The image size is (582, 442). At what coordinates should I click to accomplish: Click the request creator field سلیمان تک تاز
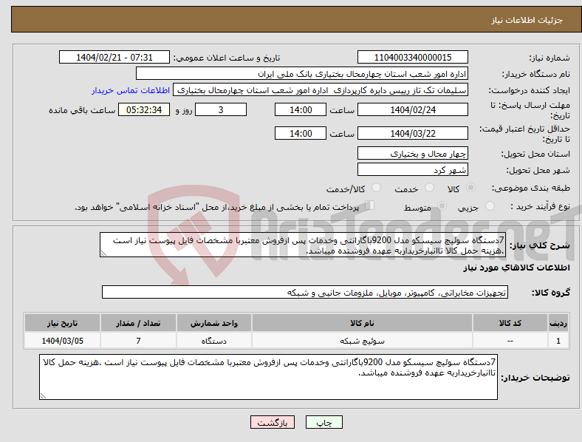321,90
